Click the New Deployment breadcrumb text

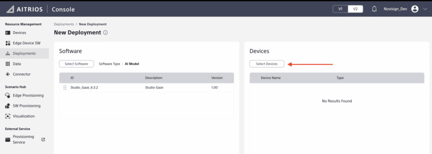point(93,24)
